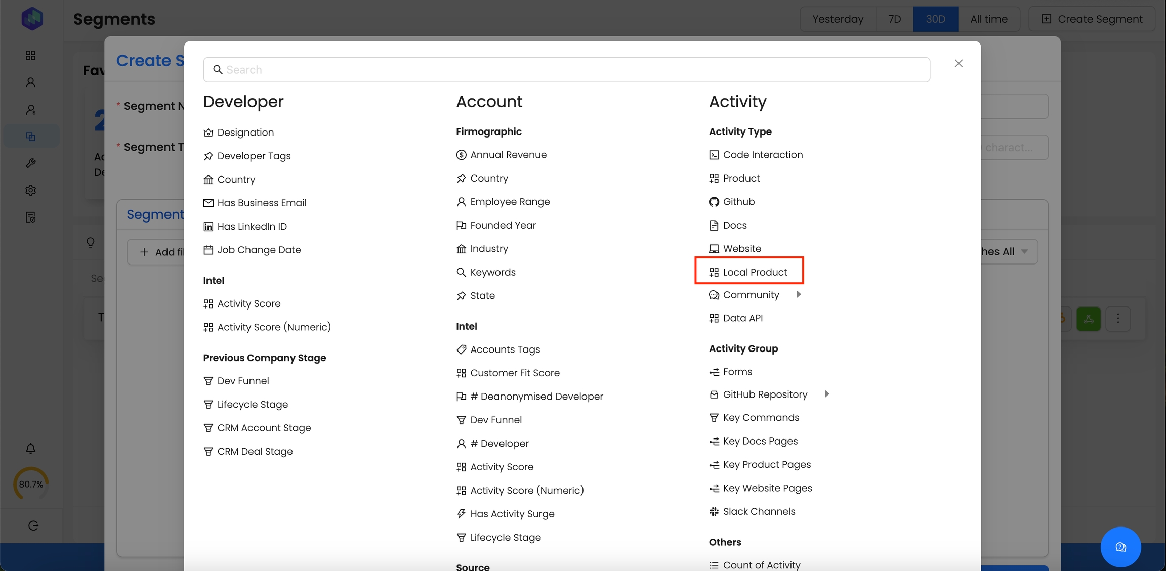Viewport: 1166px width, 571px height.
Task: Click the wrench tools sidebar icon
Action: (x=31, y=163)
